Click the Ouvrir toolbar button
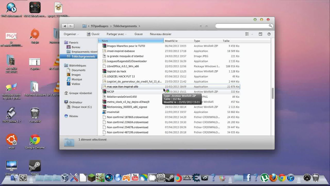 [93, 34]
